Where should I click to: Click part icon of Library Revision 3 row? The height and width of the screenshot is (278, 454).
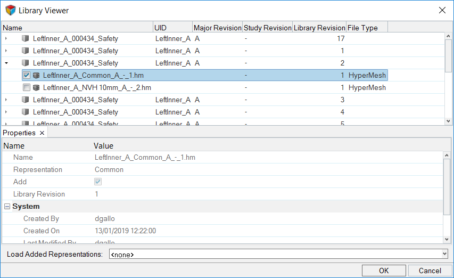click(26, 100)
